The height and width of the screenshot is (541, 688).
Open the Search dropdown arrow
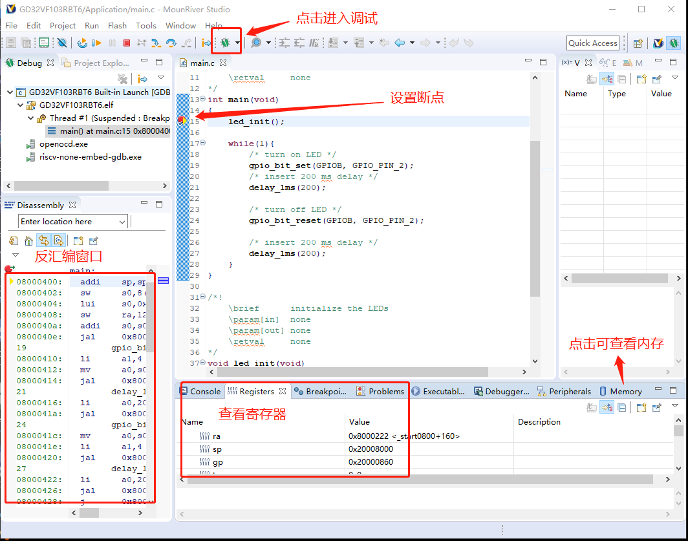coord(268,43)
